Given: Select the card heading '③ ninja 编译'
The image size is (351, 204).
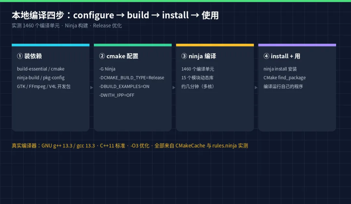Looking at the screenshot, I should (x=199, y=56).
